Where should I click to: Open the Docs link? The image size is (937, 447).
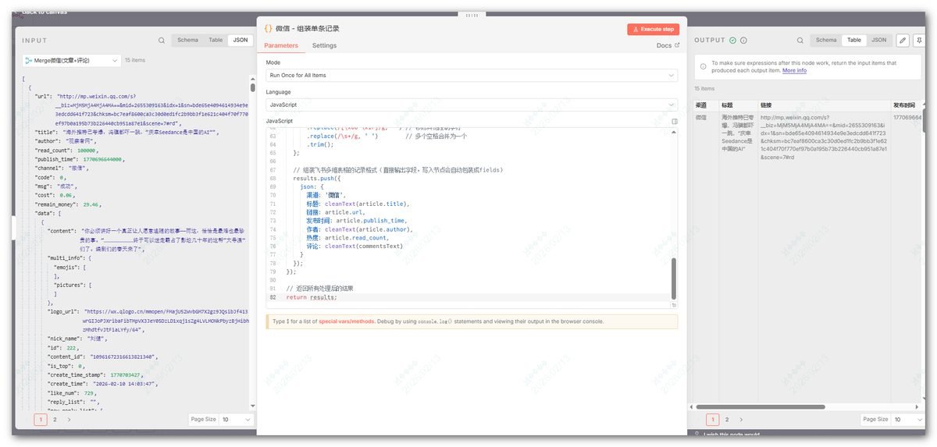pos(668,45)
